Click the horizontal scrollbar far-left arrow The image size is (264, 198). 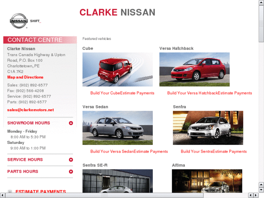tap(3, 195)
